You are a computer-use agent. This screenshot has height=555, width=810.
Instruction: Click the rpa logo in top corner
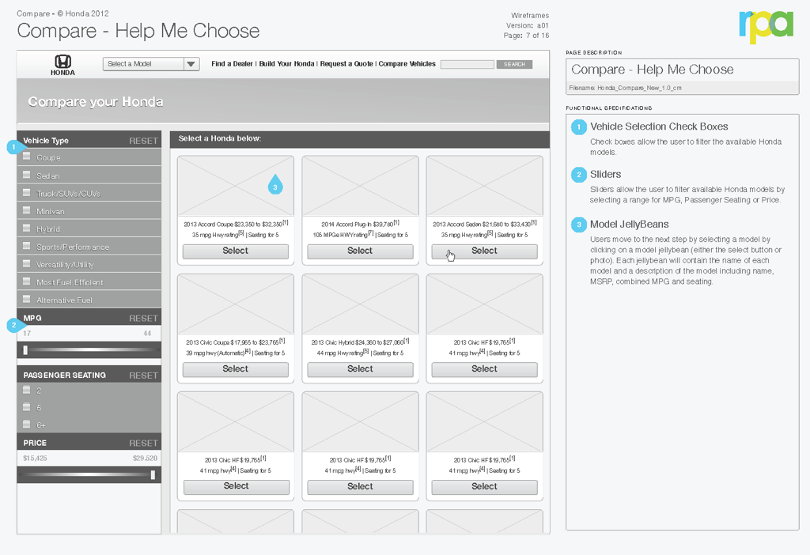[x=765, y=25]
